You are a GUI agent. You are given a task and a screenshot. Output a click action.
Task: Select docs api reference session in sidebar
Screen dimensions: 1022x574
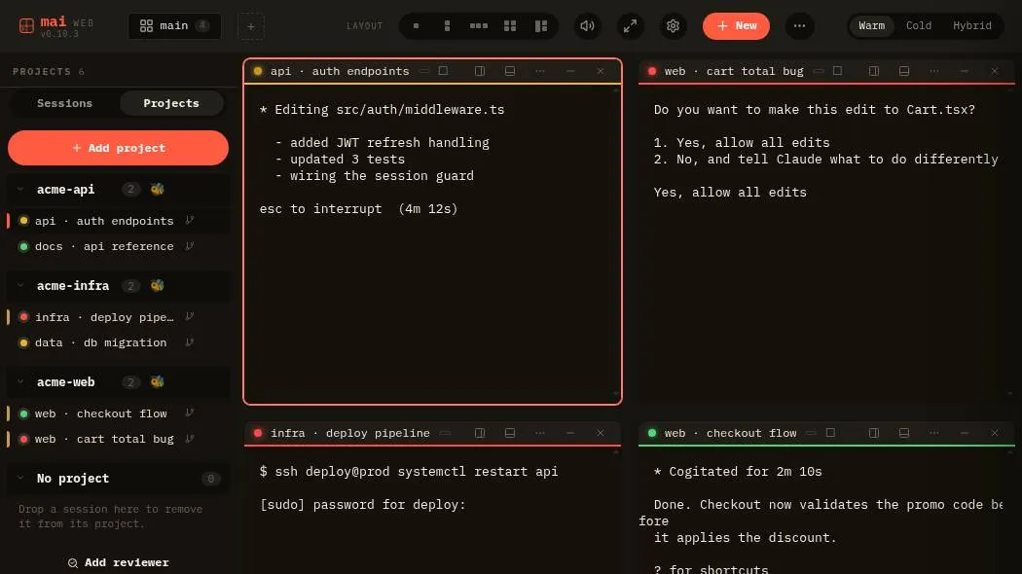(x=118, y=246)
